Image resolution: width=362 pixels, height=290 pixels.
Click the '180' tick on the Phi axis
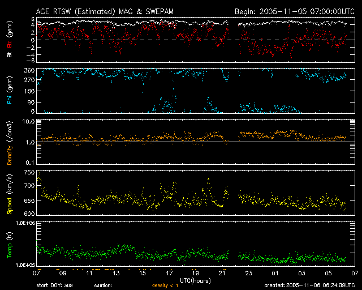29,91
